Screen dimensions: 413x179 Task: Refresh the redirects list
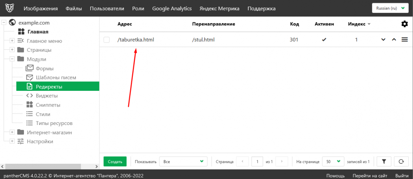point(401,161)
